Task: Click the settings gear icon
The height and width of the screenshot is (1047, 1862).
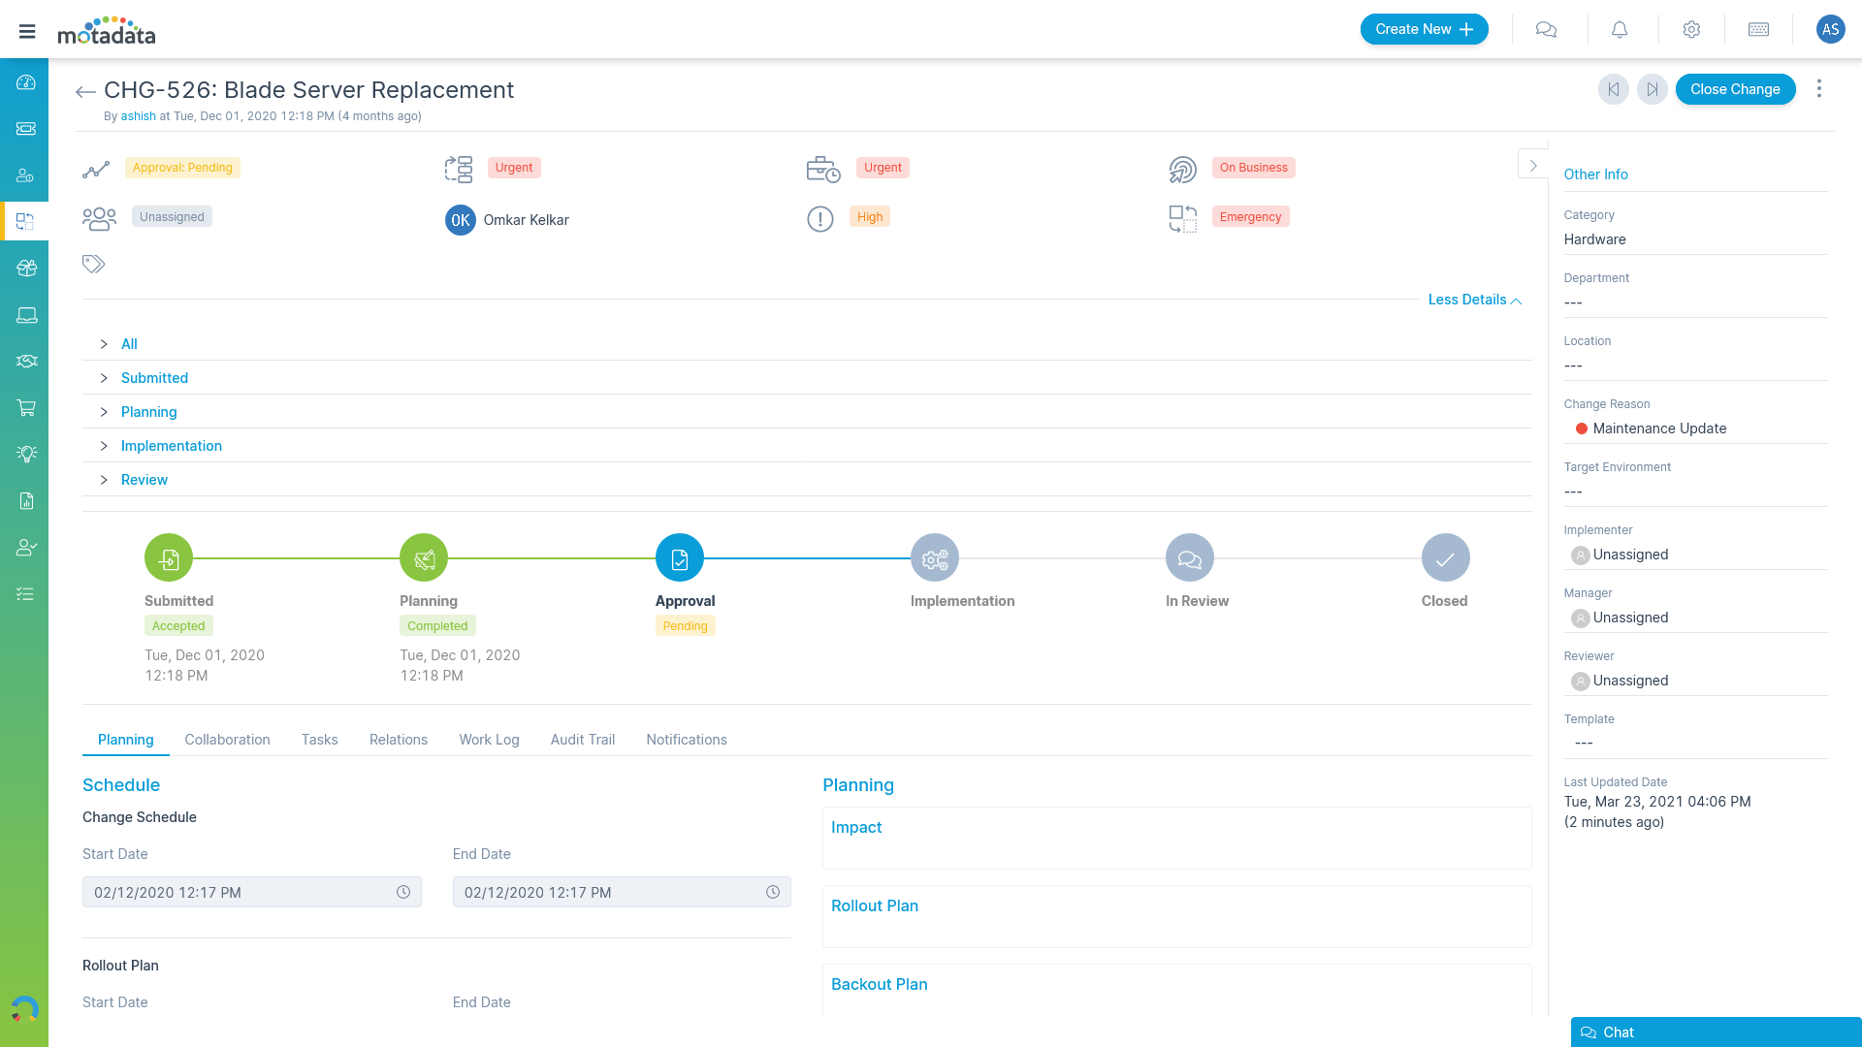Action: tap(1690, 29)
